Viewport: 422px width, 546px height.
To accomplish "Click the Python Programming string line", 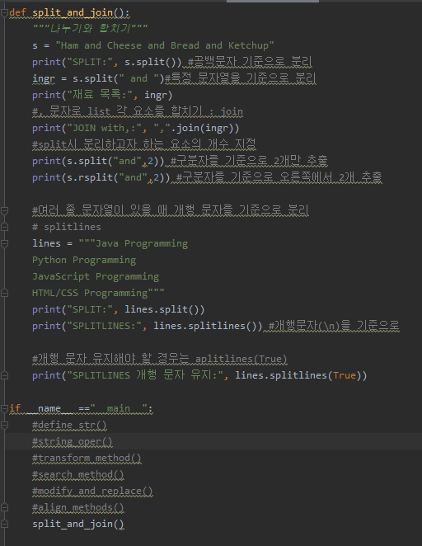I will tap(84, 260).
